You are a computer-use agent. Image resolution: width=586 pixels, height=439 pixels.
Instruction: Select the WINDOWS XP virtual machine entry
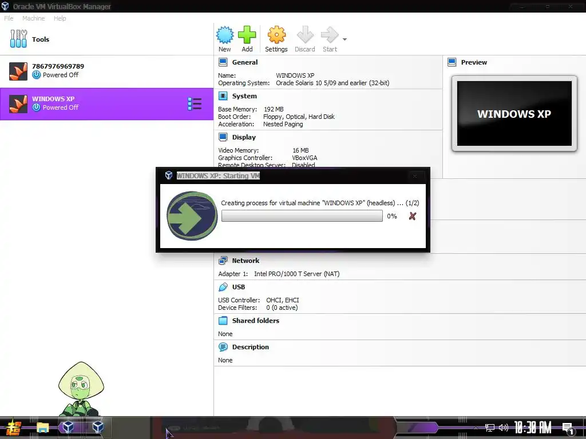point(106,104)
